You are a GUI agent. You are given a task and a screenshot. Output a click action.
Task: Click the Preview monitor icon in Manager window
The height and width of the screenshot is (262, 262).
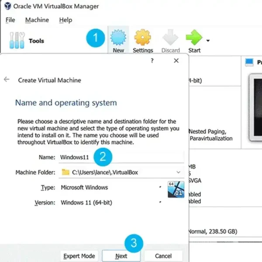coord(249,62)
